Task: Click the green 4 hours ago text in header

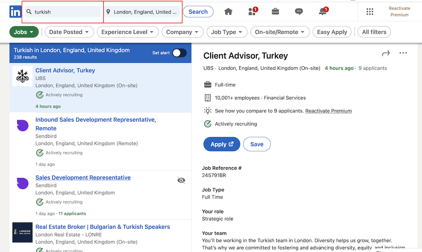Action: (339, 68)
